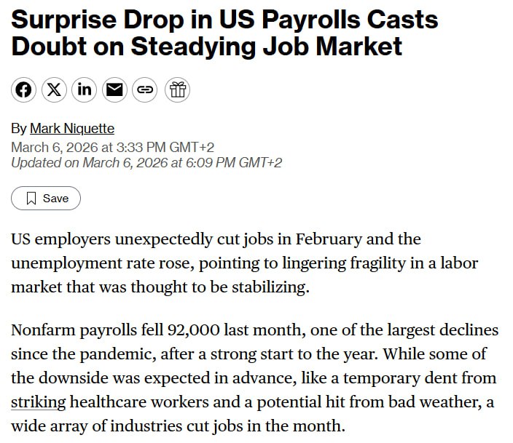Gift this article using the present icon
The height and width of the screenshot is (443, 513).
click(177, 89)
